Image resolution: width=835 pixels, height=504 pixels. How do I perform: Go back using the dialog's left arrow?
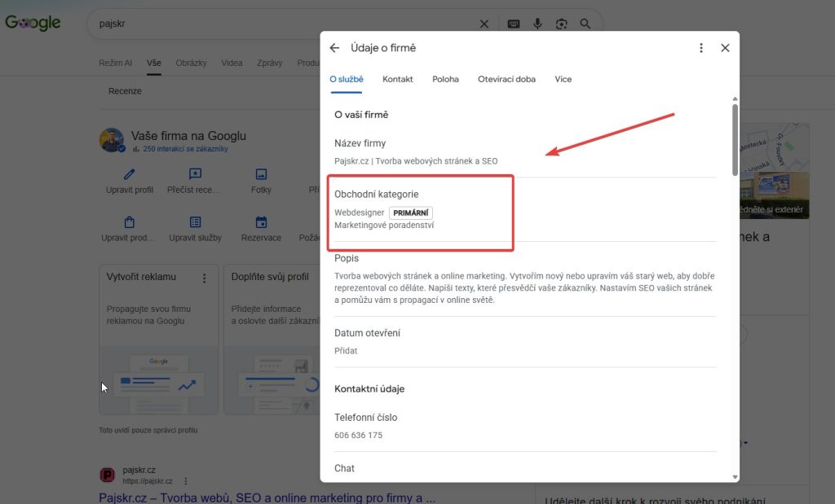pos(334,48)
